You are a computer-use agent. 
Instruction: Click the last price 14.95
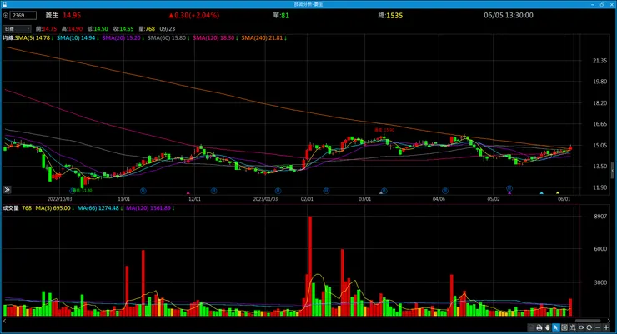pos(72,15)
